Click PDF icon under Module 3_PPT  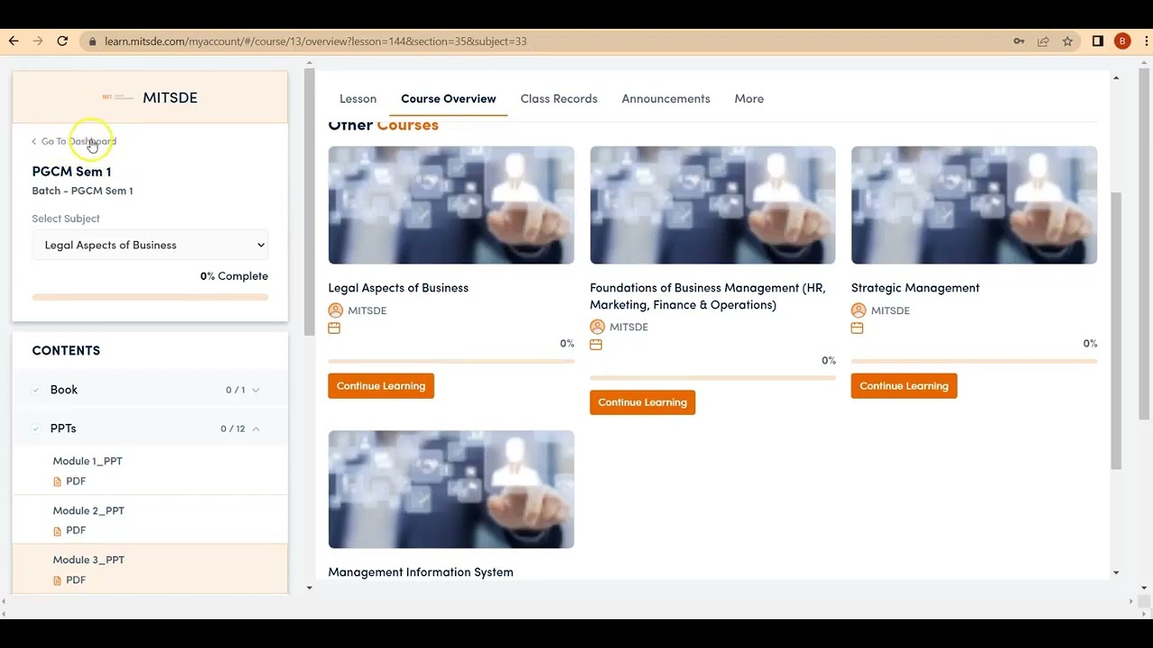click(58, 580)
